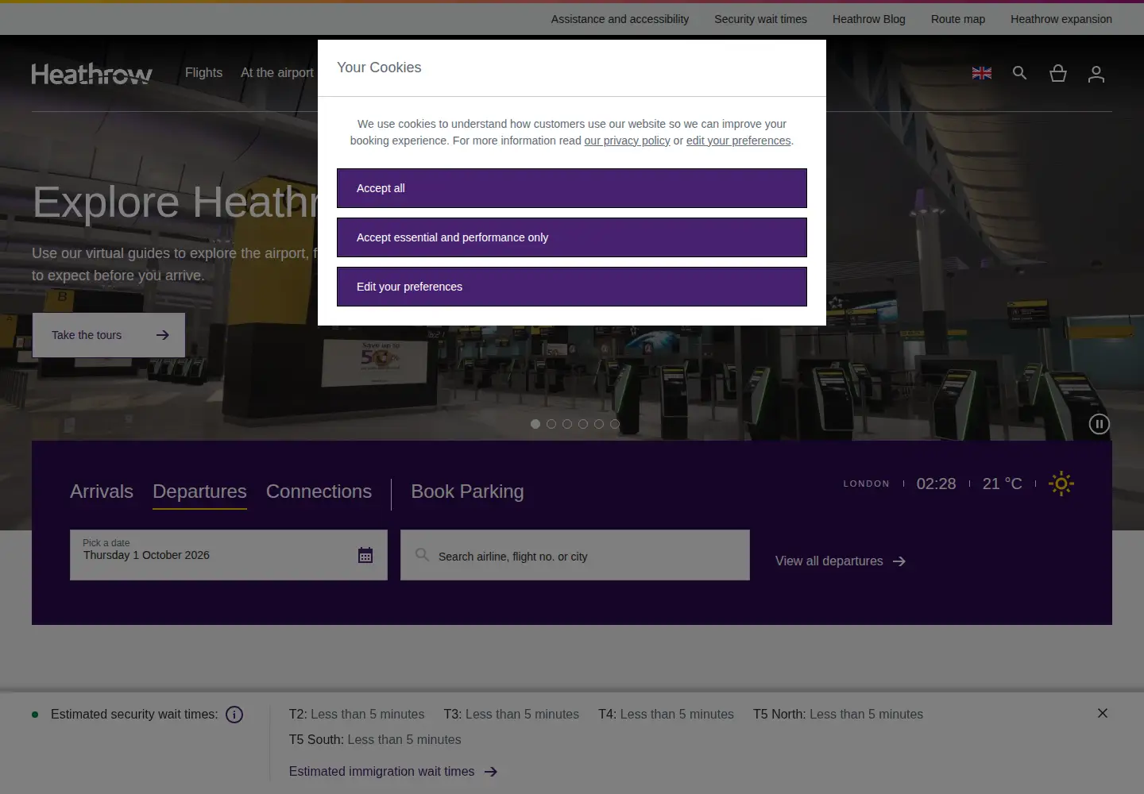Click the arrow on Take the tours
The image size is (1144, 794).
pos(163,335)
